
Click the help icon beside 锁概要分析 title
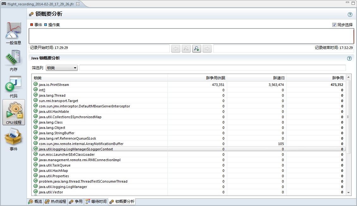point(350,15)
